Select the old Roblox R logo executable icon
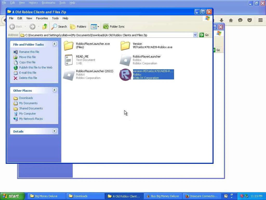This screenshot has width=266, height=200. [125, 75]
